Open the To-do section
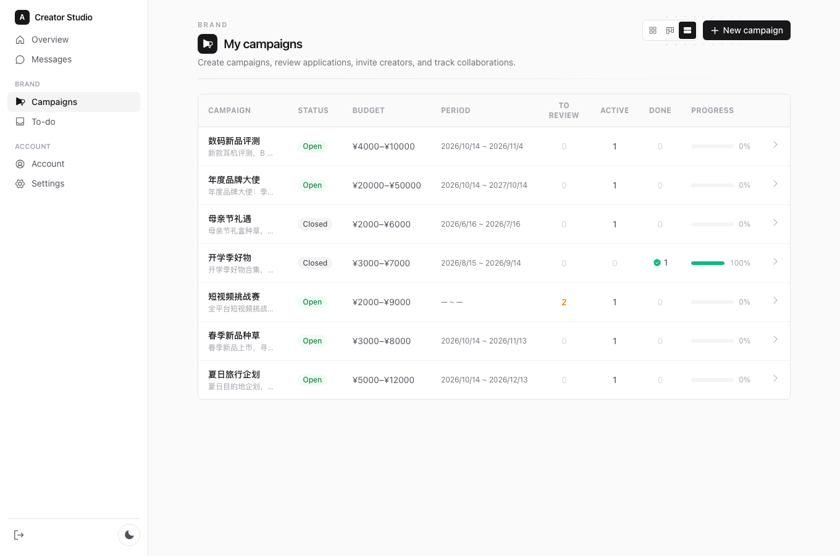Screen dimensions: 840x556 73,122
